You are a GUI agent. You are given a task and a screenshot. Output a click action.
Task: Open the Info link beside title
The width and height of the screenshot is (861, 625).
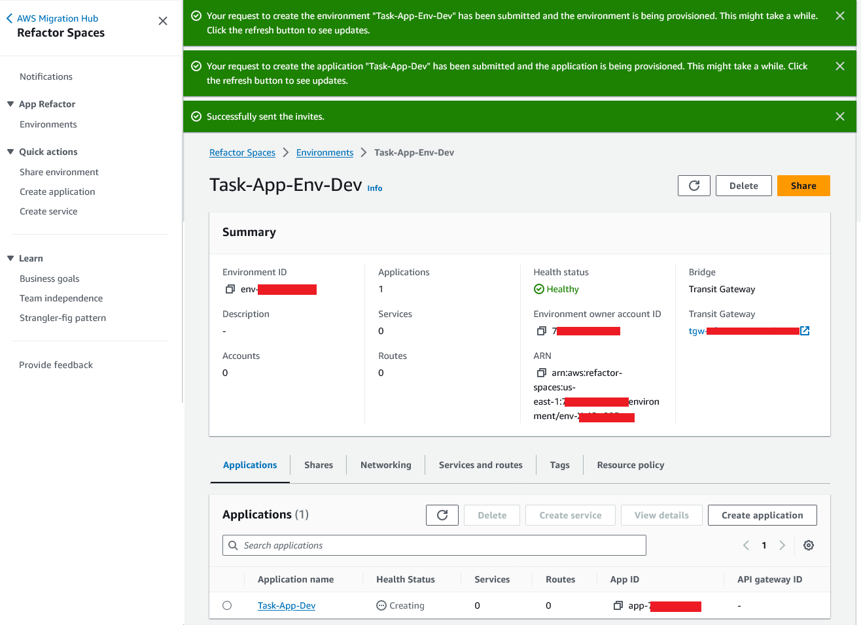(375, 188)
